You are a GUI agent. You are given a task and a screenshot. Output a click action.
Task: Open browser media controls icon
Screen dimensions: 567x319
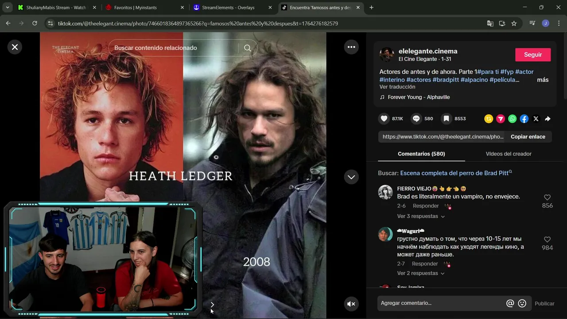532,23
